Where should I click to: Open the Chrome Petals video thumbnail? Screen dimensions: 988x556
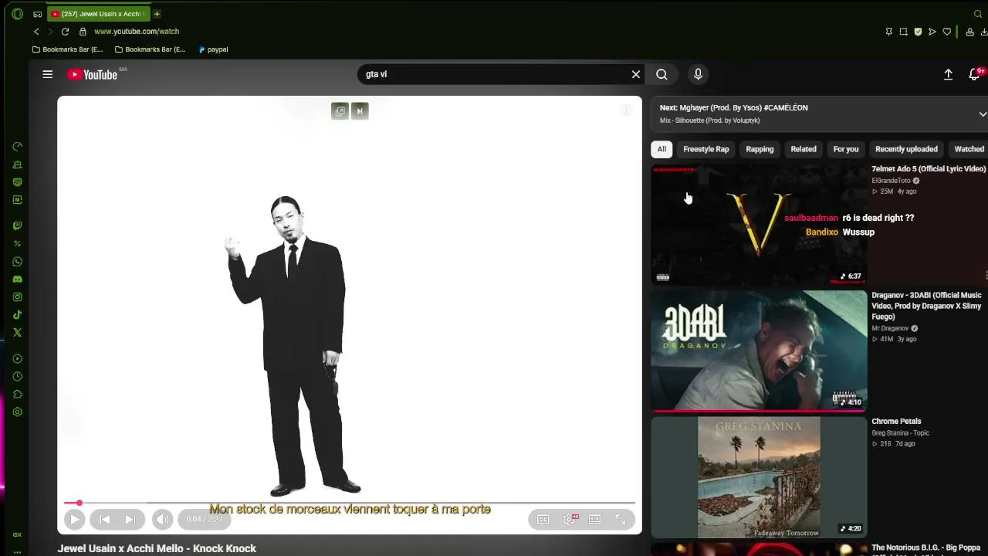(760, 477)
